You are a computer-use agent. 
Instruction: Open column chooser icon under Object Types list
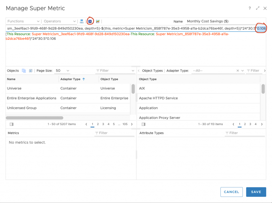pyautogui.click(x=143, y=124)
